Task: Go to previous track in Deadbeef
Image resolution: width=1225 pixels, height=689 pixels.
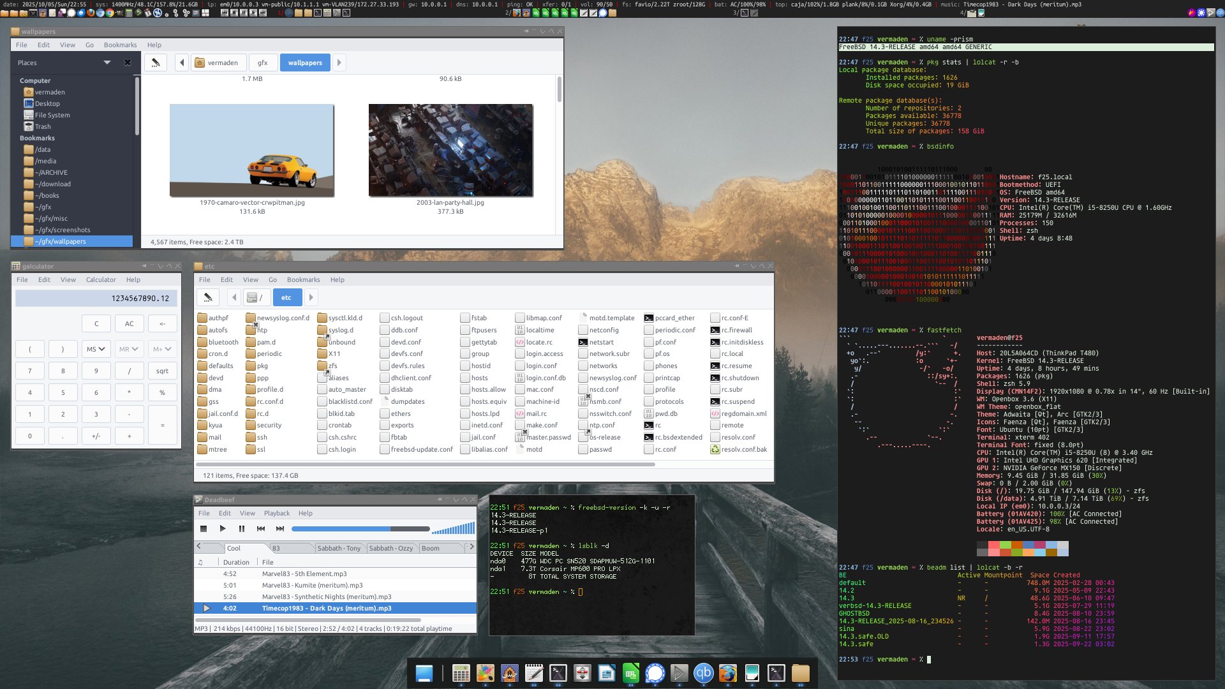Action: point(260,528)
